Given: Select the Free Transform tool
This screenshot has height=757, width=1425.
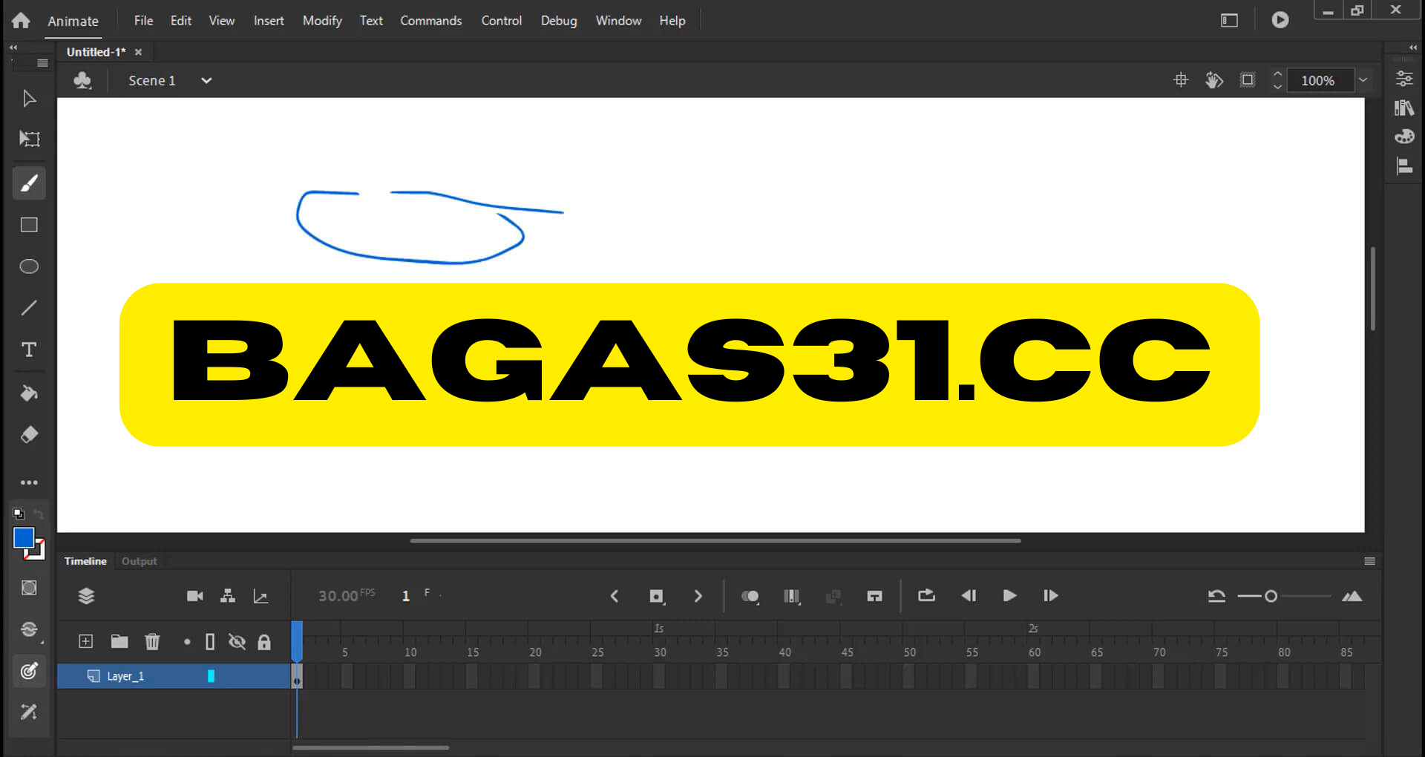Looking at the screenshot, I should click(29, 139).
